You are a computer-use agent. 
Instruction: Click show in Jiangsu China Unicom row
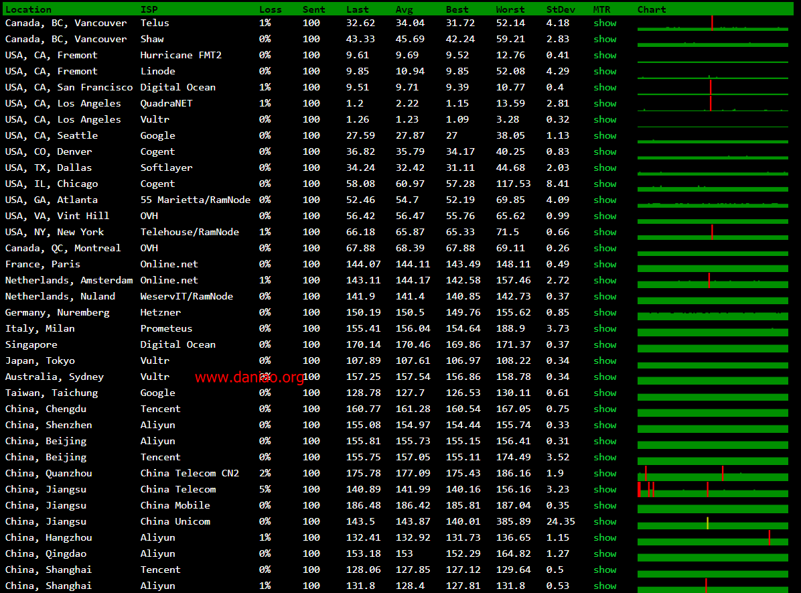(x=605, y=522)
